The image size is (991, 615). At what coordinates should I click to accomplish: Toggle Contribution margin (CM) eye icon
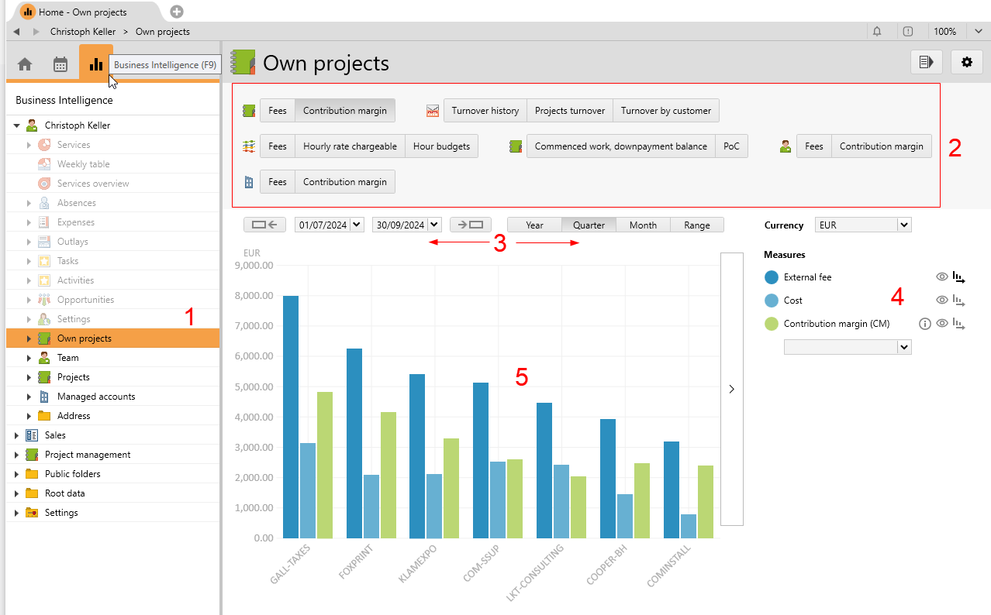point(941,324)
